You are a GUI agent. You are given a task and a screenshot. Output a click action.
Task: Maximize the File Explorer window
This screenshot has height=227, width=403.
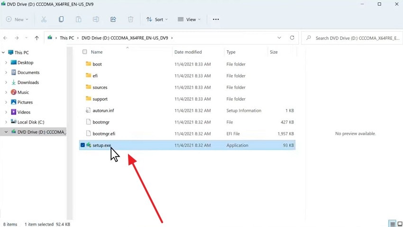pyautogui.click(x=379, y=4)
